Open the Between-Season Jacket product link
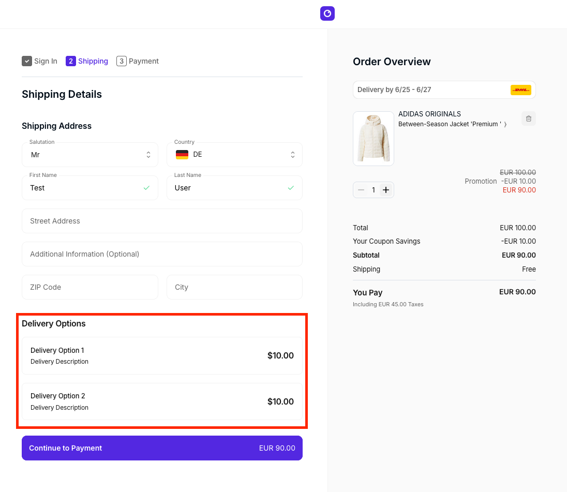This screenshot has height=492, width=567. [x=449, y=124]
